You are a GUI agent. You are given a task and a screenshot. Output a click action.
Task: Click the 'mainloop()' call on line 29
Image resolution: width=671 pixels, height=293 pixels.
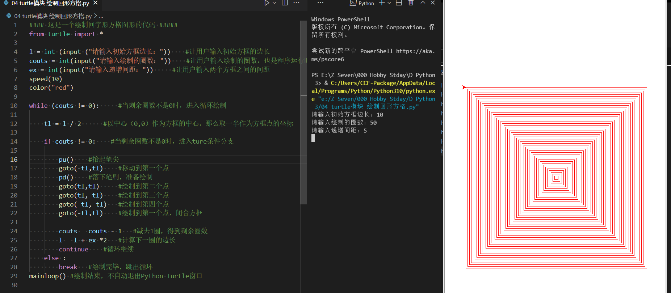click(47, 276)
